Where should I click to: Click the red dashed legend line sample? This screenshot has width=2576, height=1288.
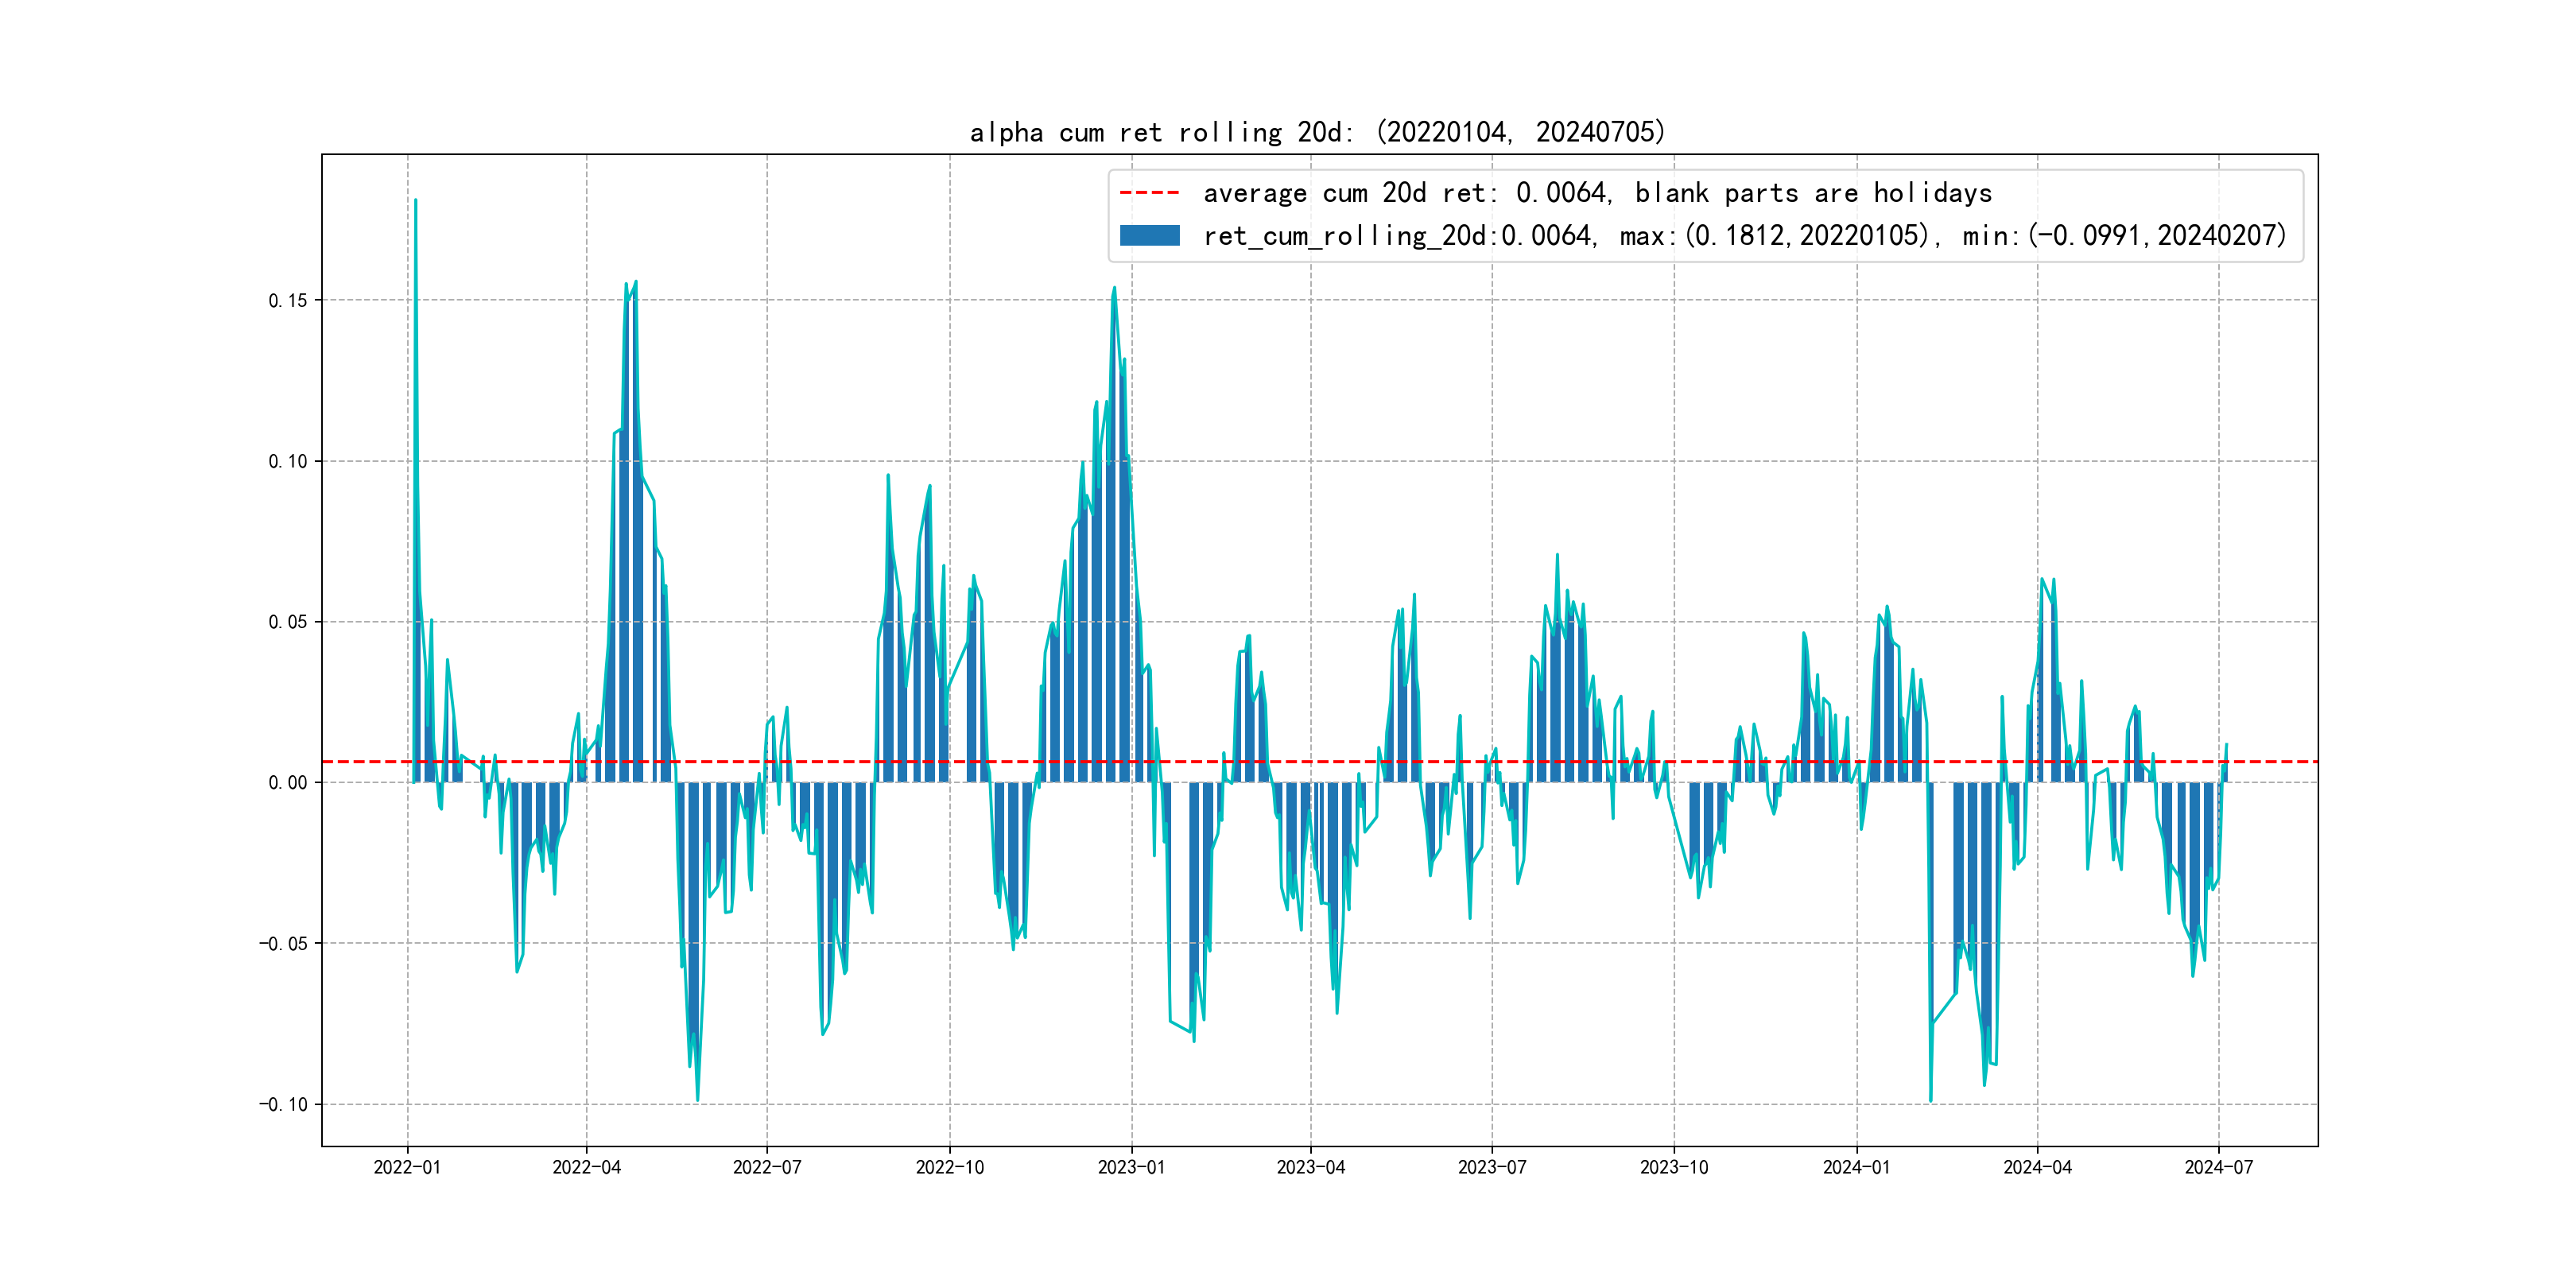pos(1149,193)
